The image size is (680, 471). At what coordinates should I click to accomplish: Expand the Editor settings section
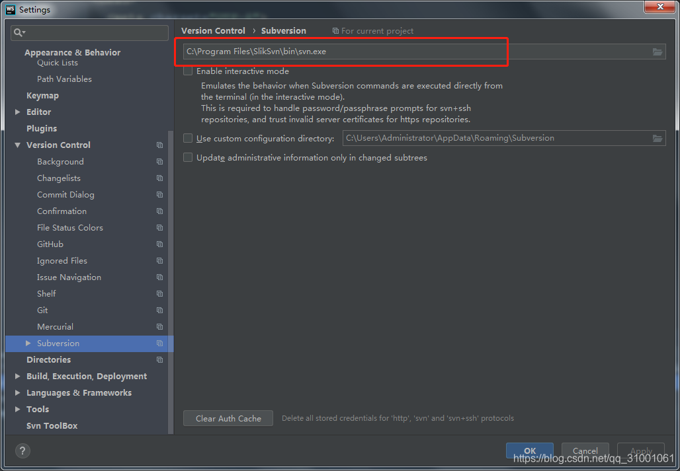click(x=18, y=112)
